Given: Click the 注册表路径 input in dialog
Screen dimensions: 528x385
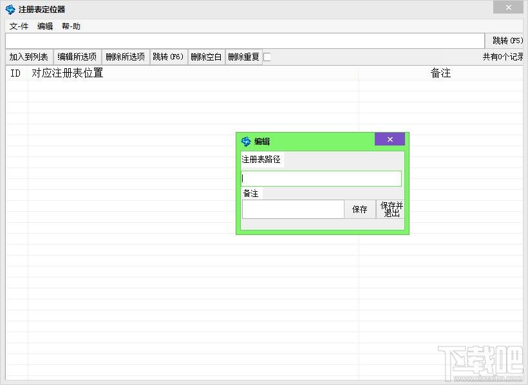Looking at the screenshot, I should coord(321,178).
